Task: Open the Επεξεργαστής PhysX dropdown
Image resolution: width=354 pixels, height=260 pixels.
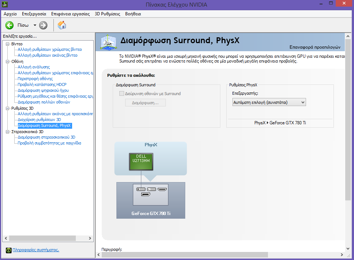Action: 269,102
